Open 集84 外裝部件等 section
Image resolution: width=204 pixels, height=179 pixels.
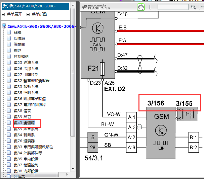(x=28, y=153)
